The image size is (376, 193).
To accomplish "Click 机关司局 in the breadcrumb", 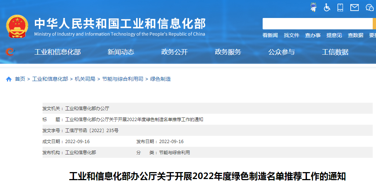I will point(85,79).
